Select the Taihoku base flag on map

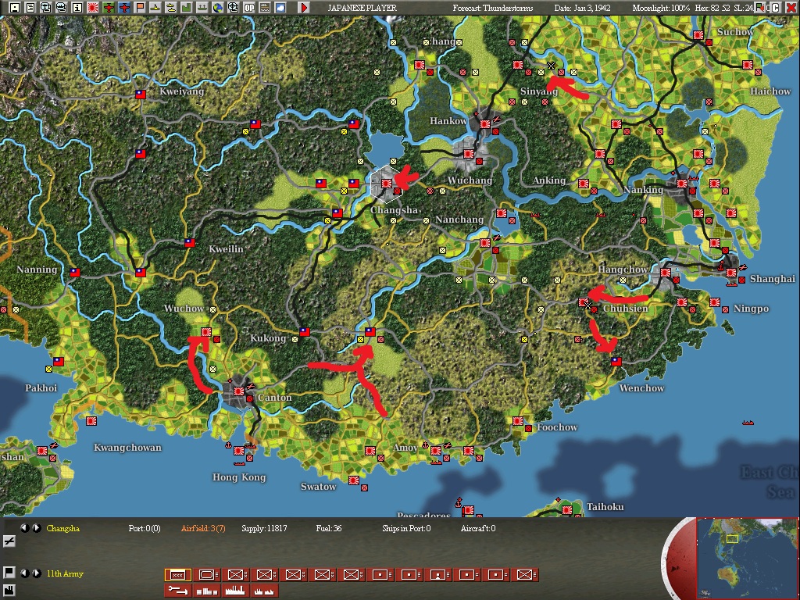(x=567, y=509)
